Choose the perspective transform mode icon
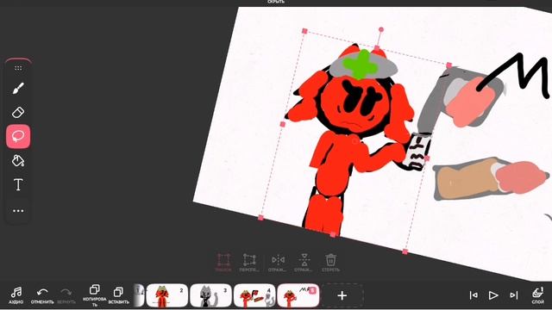Viewport: 552px width, 310px height. (x=249, y=263)
